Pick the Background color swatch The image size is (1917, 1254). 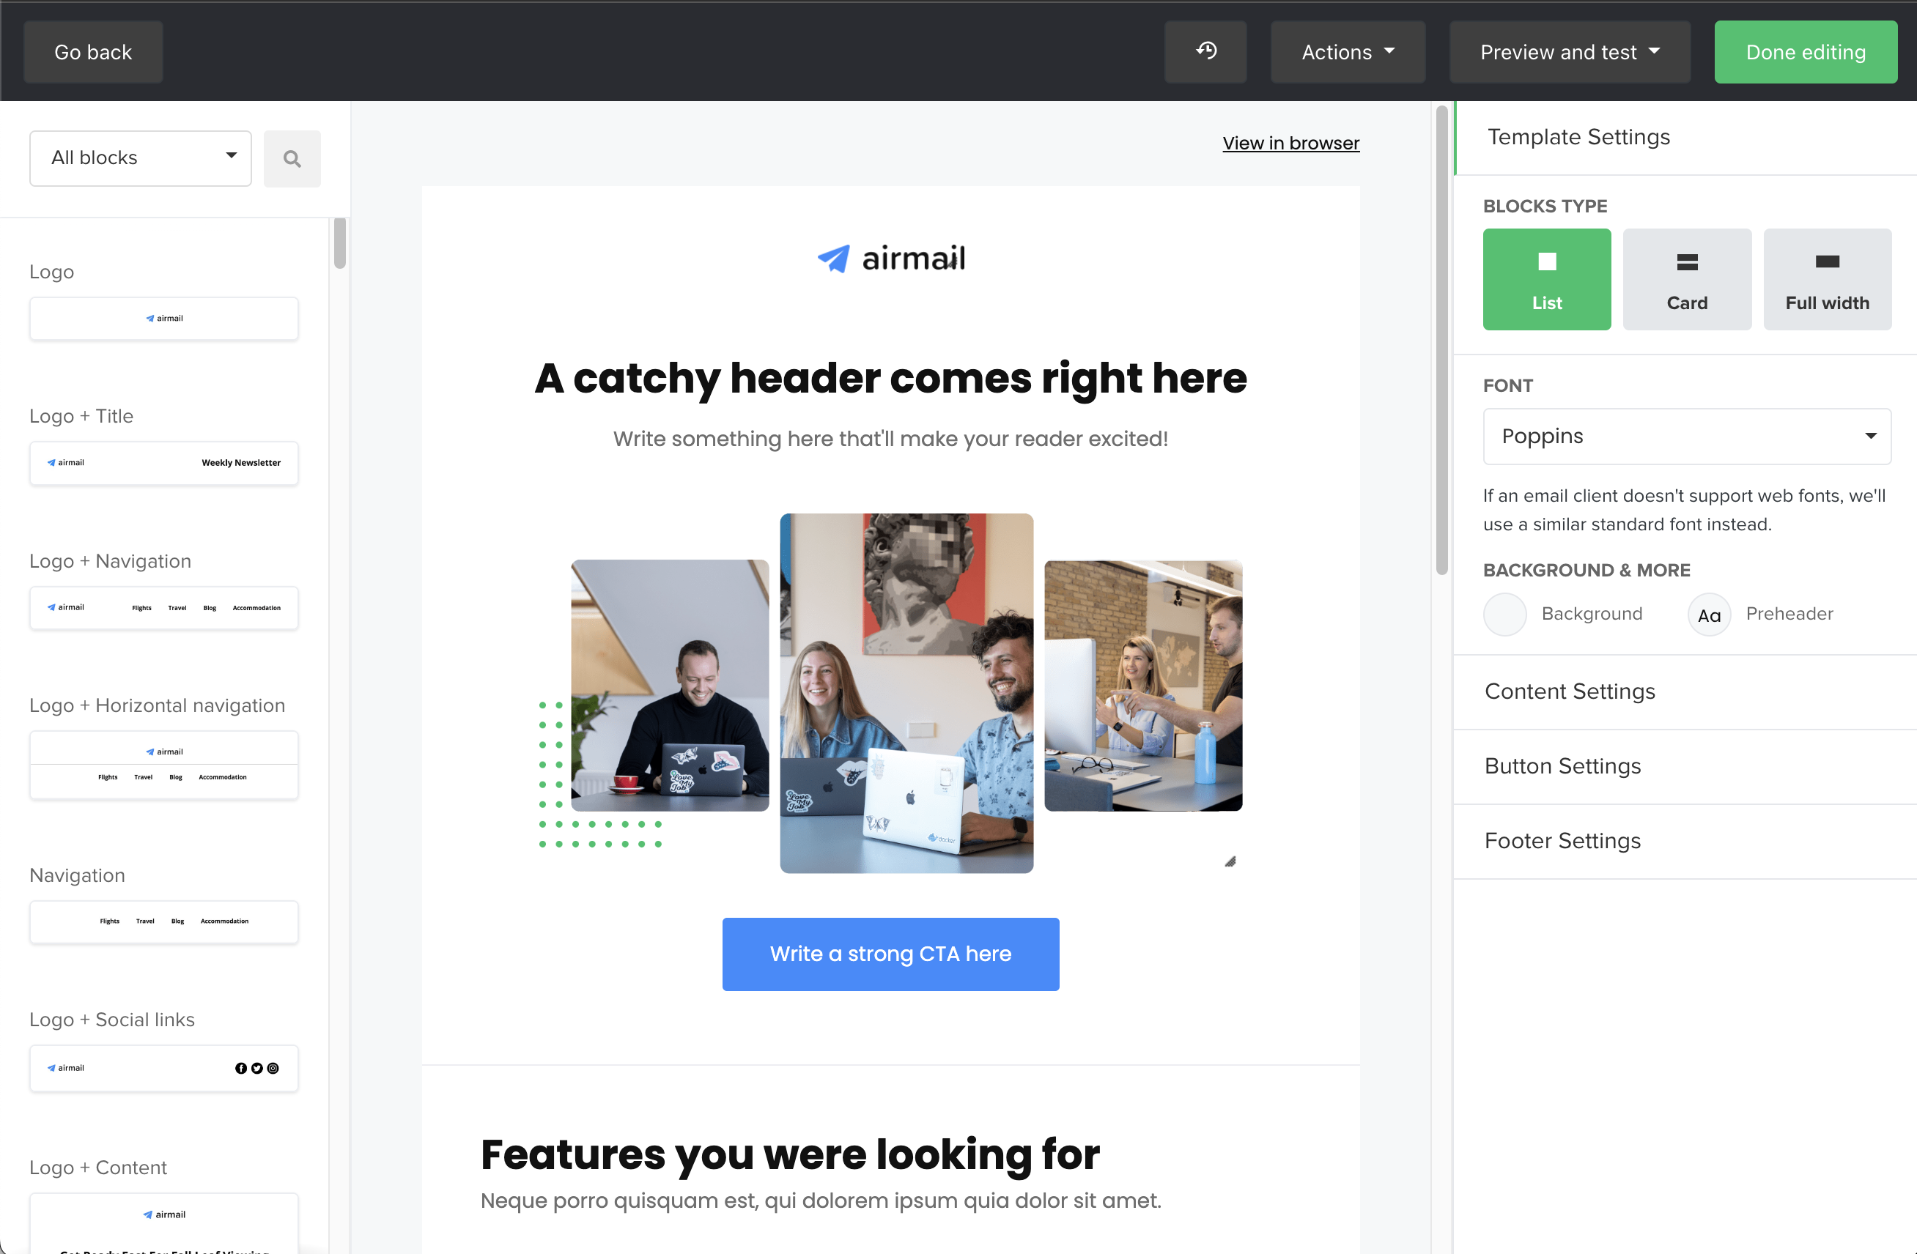click(1504, 614)
